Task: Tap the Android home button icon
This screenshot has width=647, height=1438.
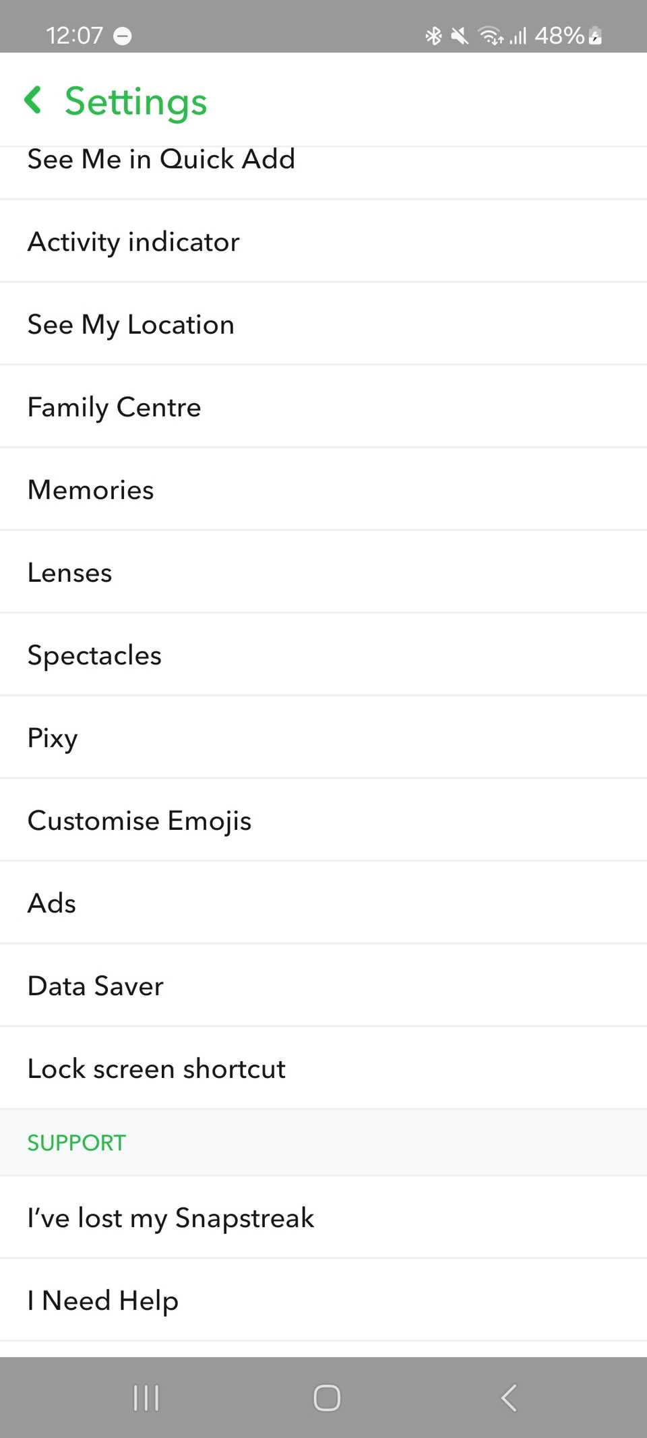Action: point(326,1398)
